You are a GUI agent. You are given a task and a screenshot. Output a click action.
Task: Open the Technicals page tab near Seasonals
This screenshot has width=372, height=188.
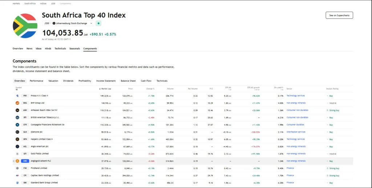[60, 48]
